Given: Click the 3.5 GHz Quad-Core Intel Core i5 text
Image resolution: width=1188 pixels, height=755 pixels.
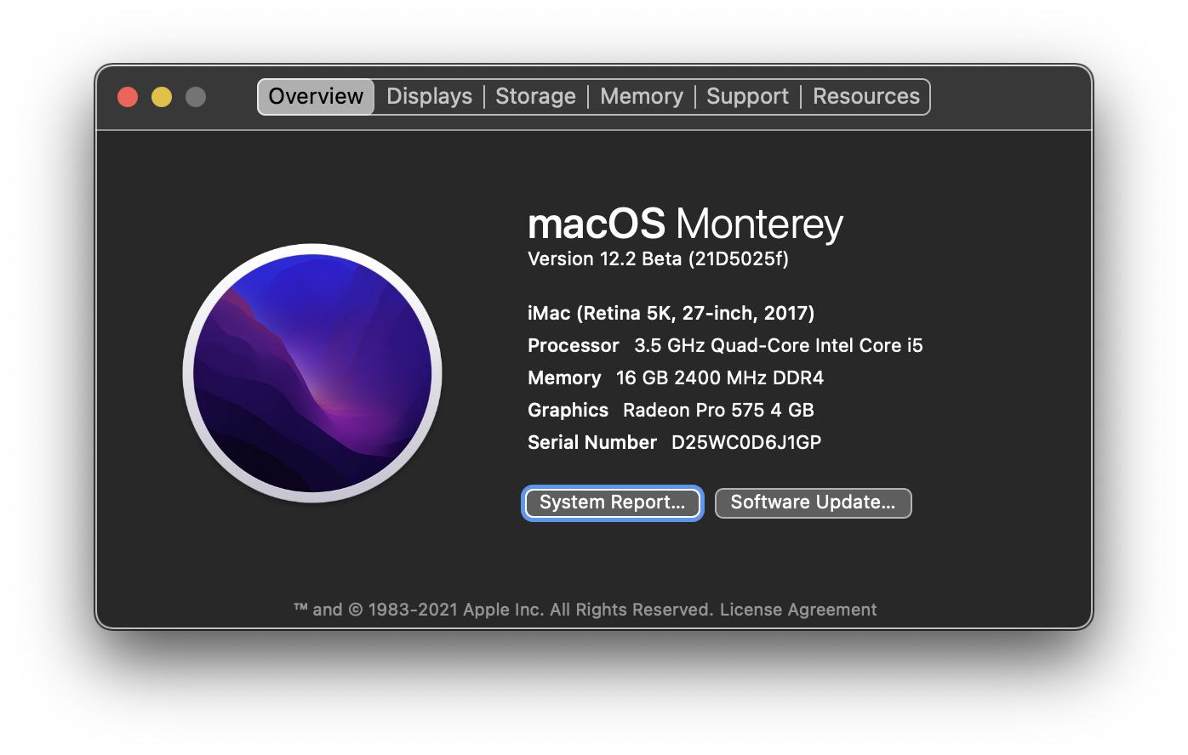Looking at the screenshot, I should tap(778, 345).
